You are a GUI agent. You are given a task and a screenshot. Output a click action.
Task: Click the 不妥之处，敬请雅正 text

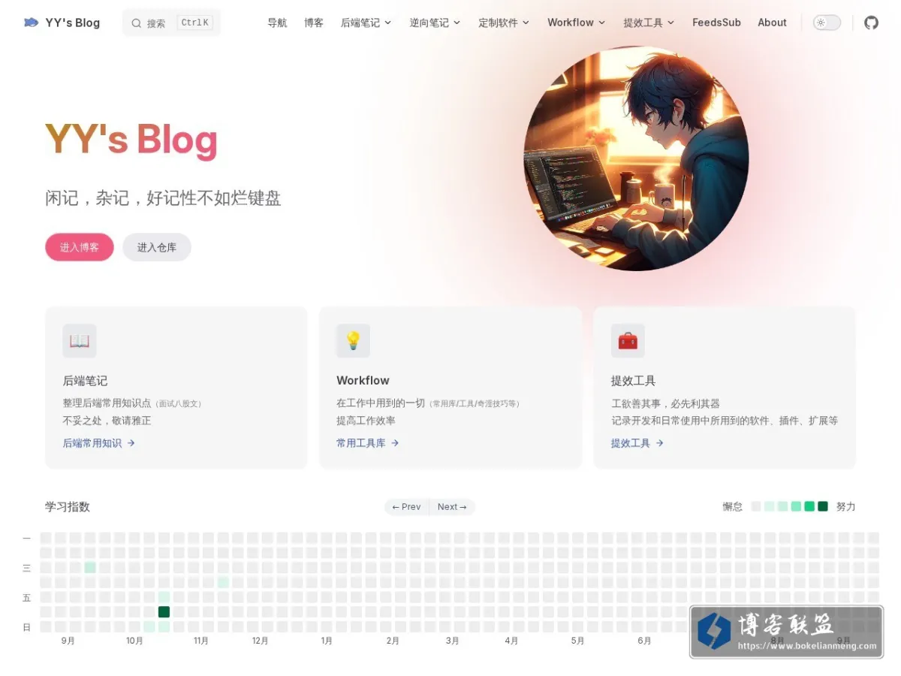(107, 421)
